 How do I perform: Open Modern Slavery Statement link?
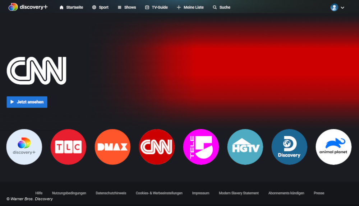coord(239,193)
